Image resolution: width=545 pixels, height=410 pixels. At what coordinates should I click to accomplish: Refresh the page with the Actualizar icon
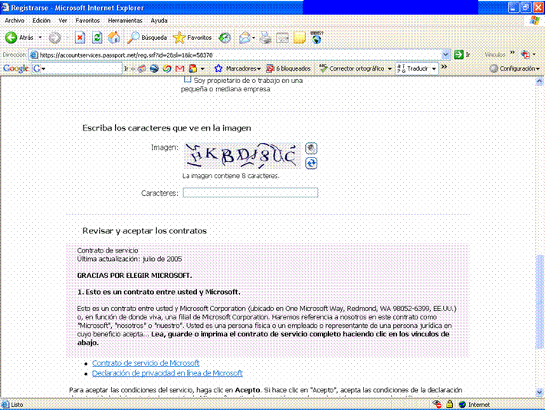click(x=97, y=38)
